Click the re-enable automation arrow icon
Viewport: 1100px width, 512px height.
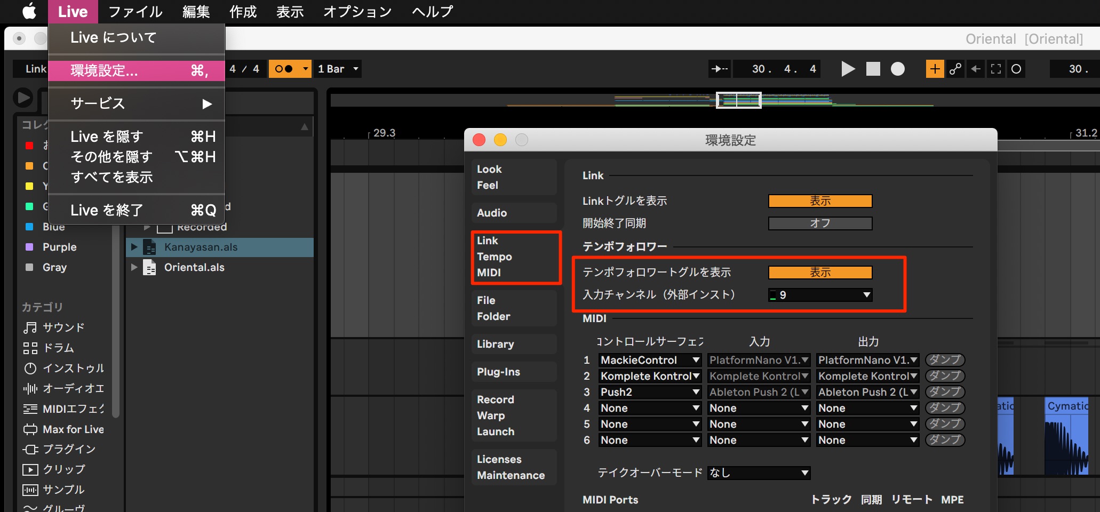976,69
